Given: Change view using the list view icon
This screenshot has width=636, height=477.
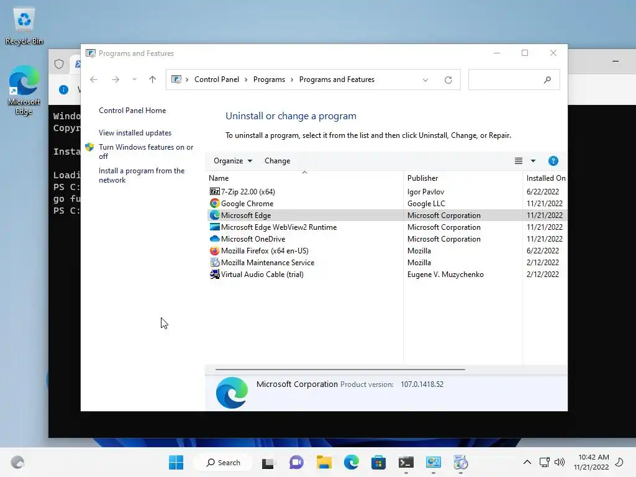Looking at the screenshot, I should [519, 161].
